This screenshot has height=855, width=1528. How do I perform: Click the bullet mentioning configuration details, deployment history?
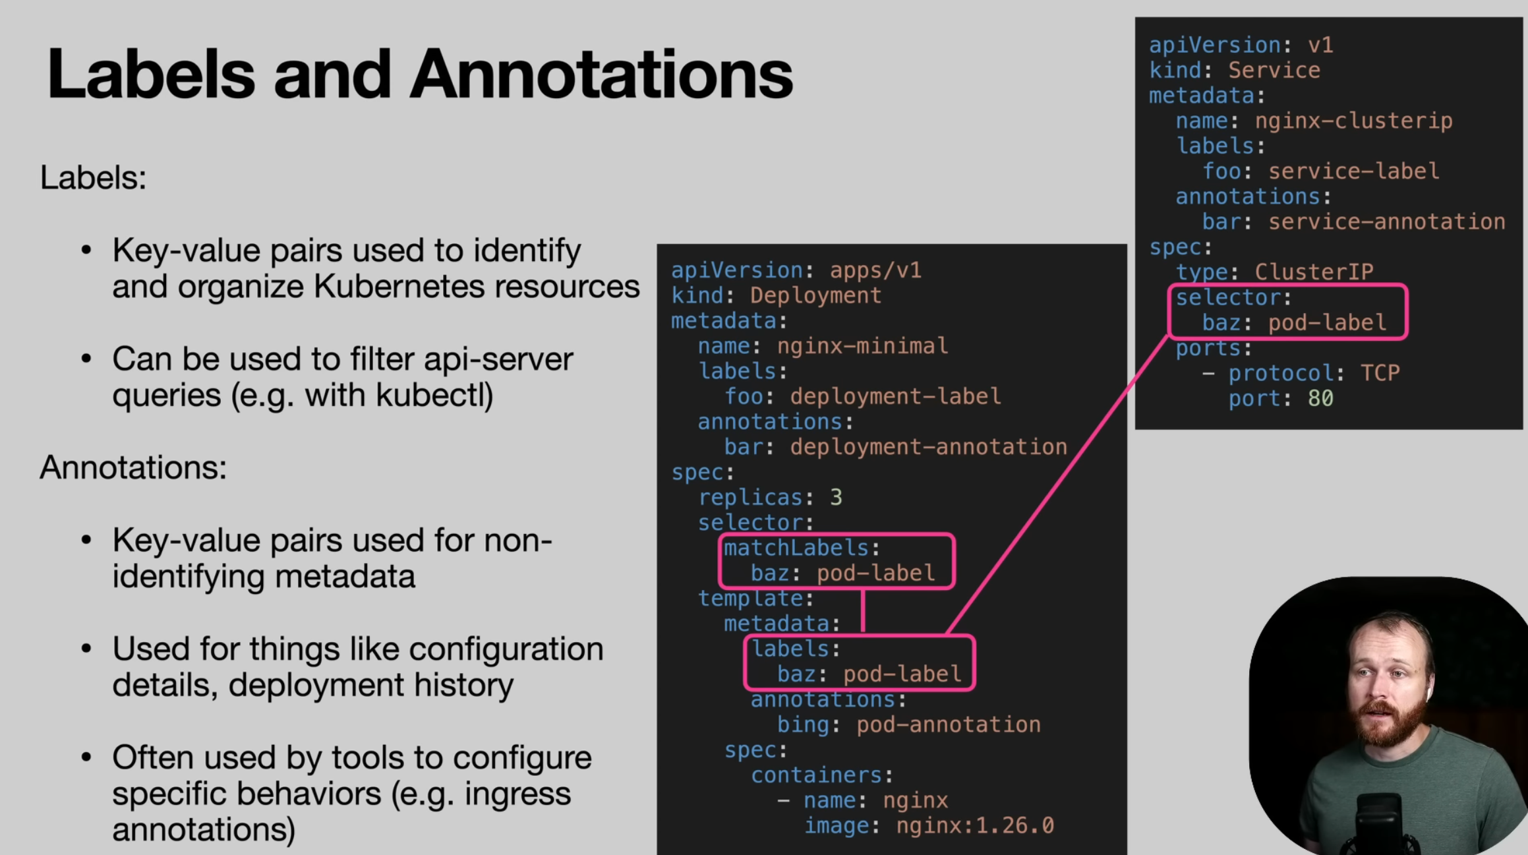click(x=357, y=666)
